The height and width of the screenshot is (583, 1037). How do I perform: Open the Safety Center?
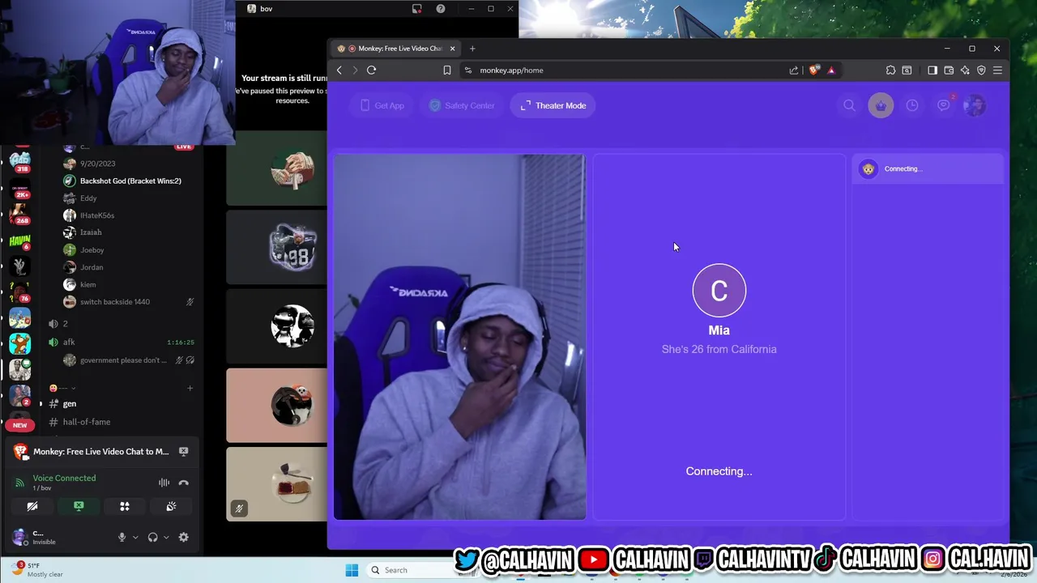click(461, 105)
